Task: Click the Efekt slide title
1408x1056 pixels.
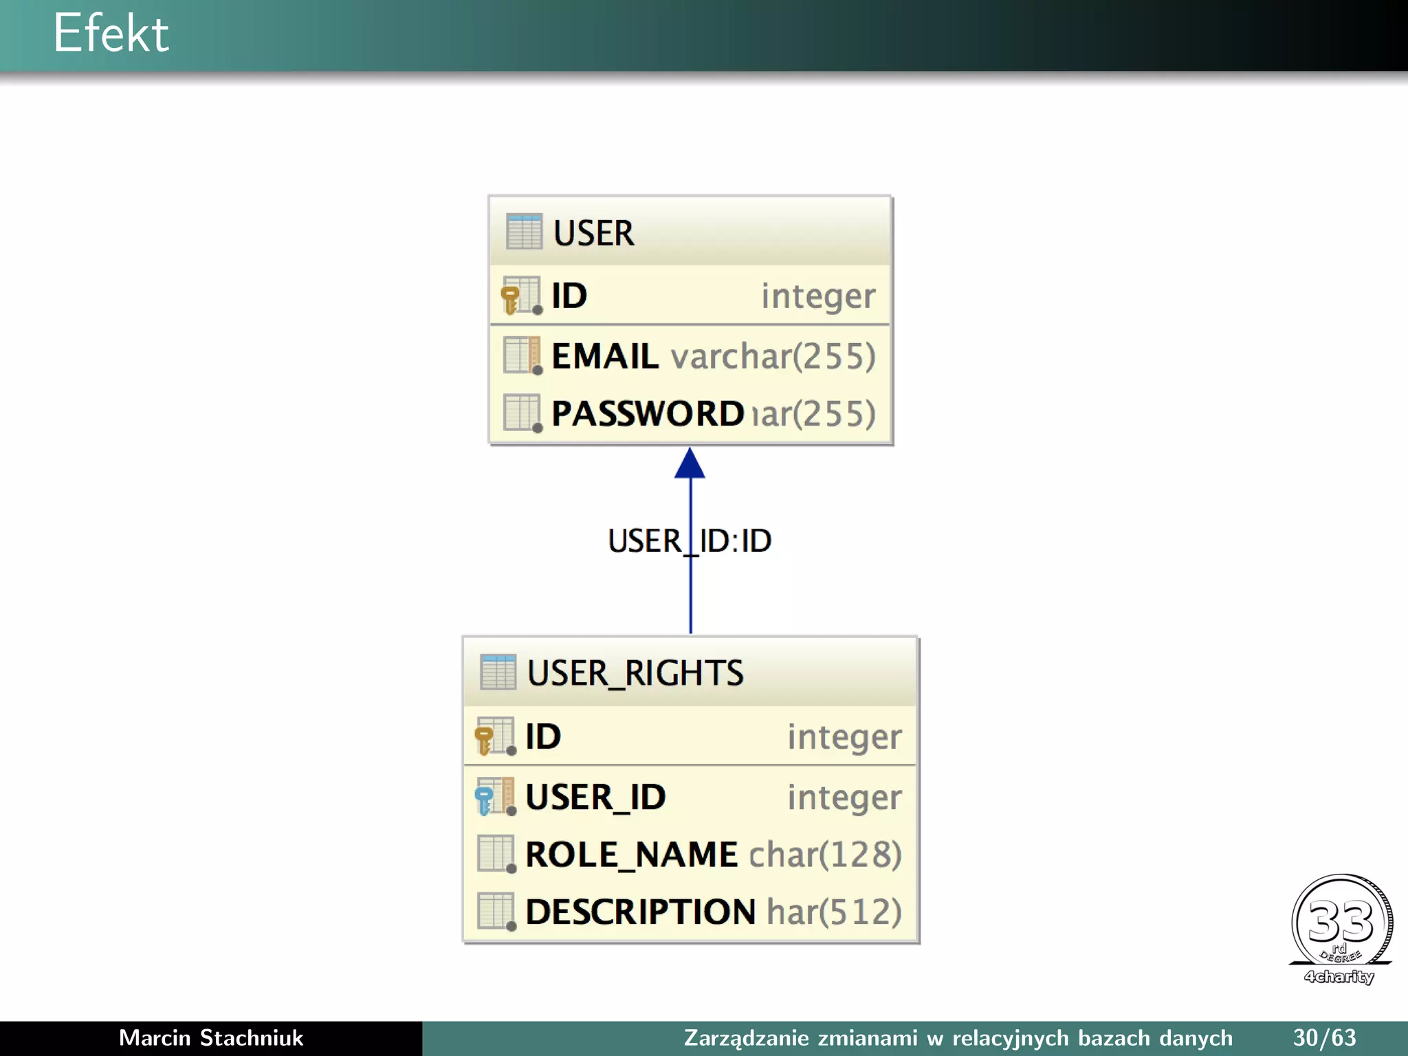Action: click(111, 33)
